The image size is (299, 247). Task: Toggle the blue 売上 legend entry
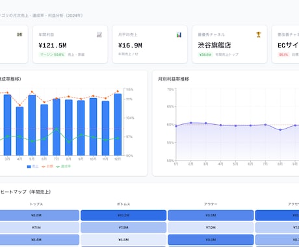click(x=32, y=166)
